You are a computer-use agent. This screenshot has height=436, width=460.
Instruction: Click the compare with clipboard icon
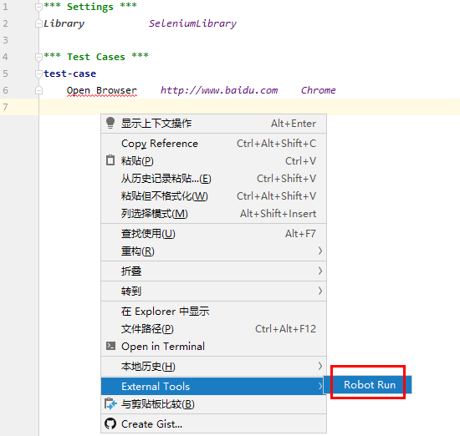110,404
